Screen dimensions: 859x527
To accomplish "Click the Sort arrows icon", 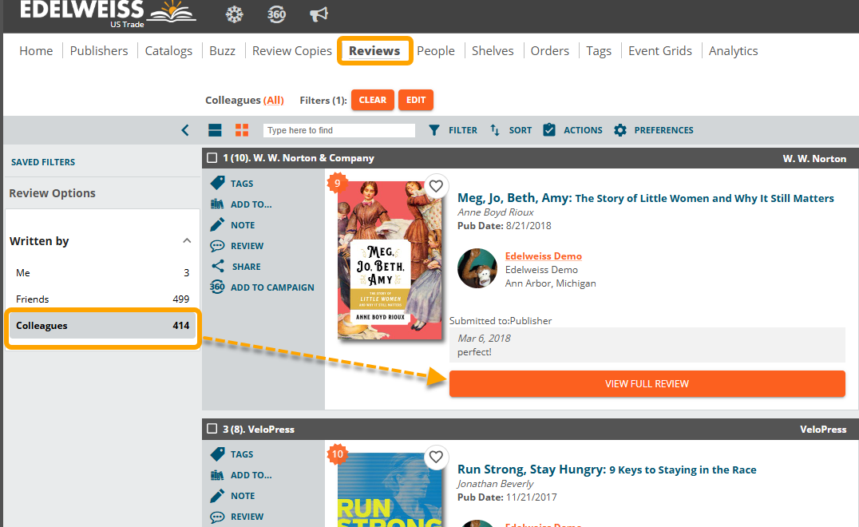I will (x=495, y=130).
